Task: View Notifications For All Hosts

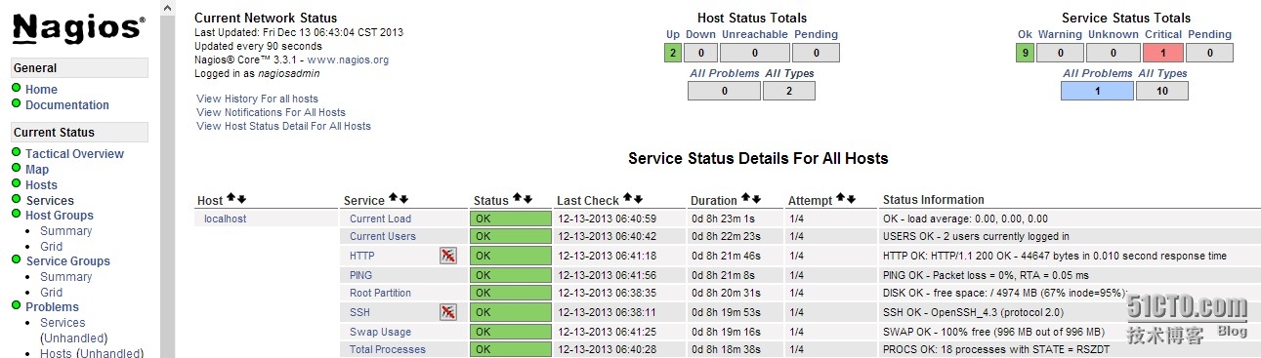Action: click(x=271, y=112)
